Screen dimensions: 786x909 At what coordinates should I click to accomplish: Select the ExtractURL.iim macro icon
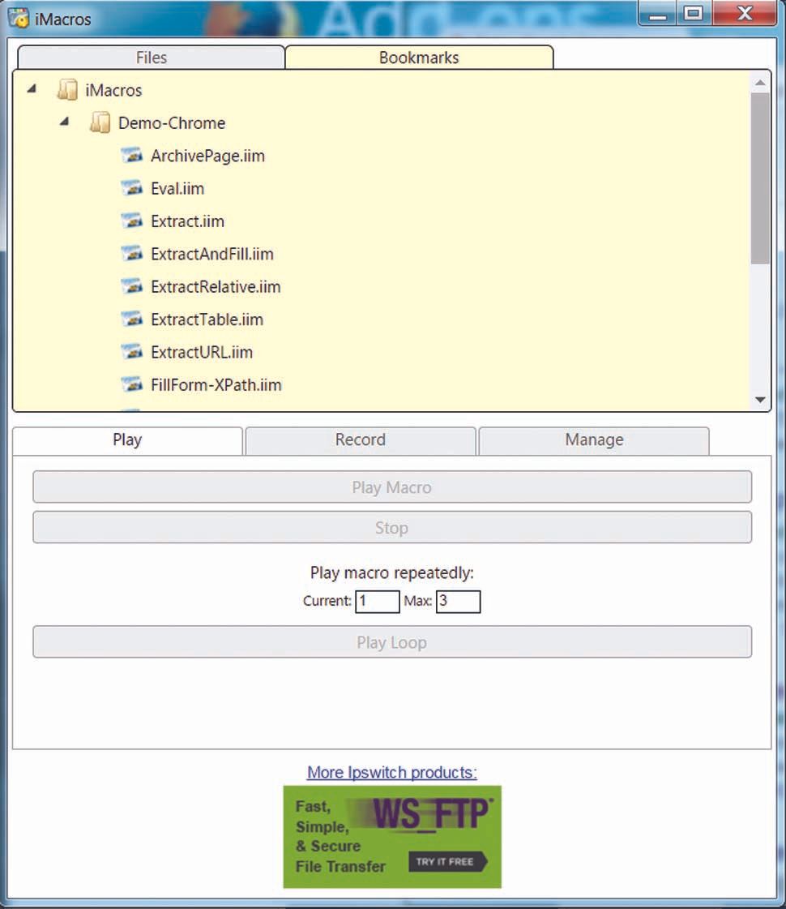coord(132,352)
